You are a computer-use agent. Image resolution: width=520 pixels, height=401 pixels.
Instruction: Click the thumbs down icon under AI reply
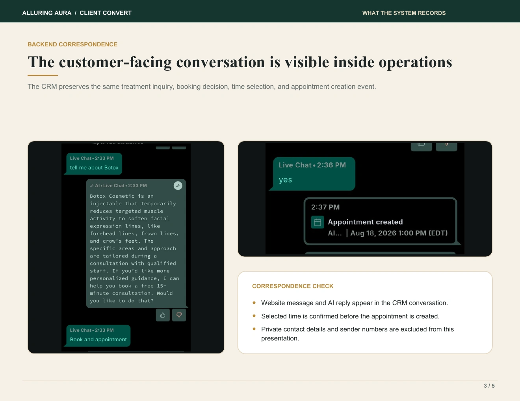179,315
